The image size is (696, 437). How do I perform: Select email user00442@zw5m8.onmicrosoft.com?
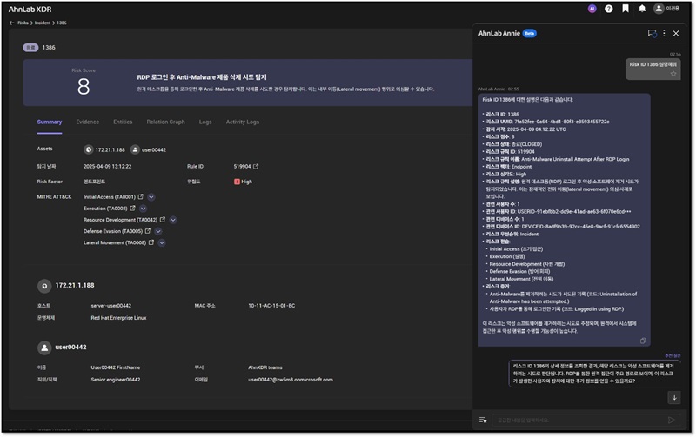(x=291, y=380)
